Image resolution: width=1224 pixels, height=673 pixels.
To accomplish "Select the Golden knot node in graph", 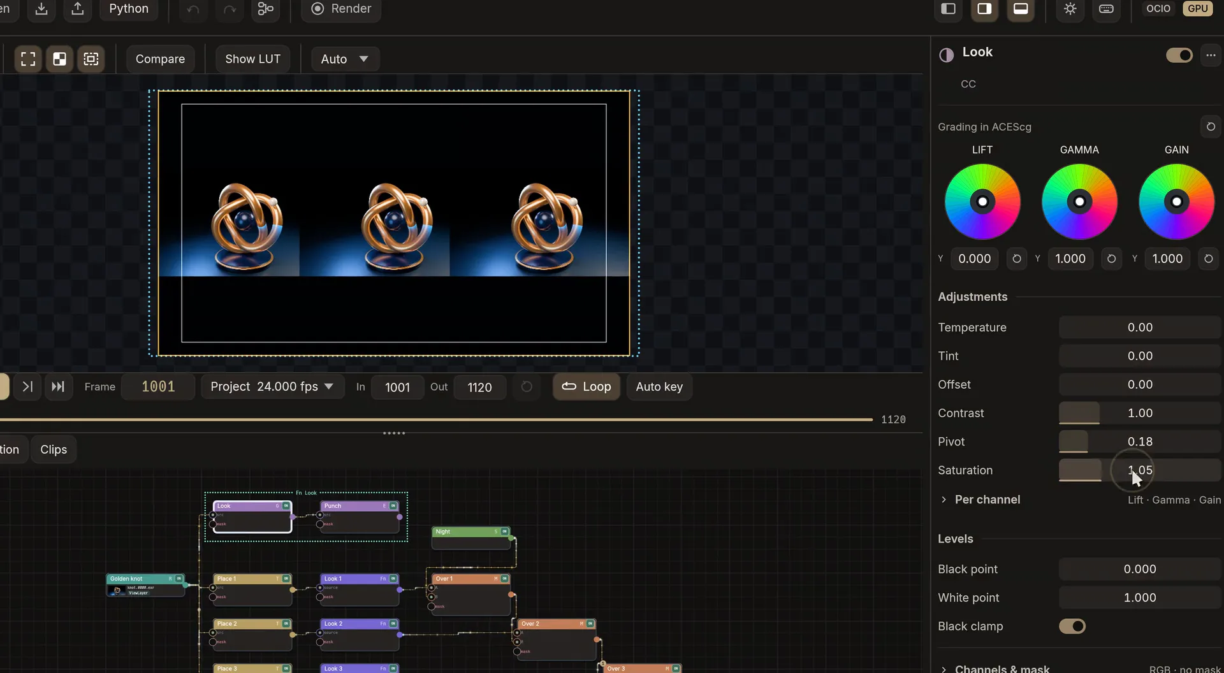I will pos(146,585).
